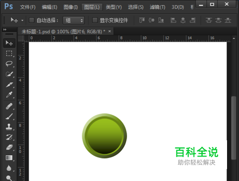Image resolution: width=239 pixels, height=181 pixels.
Task: Click Align left edges icon
Action: 173,20
